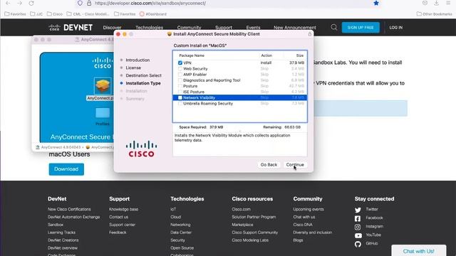456x256 pixels.
Task: Open the Knowledge base footer link
Action: (x=123, y=209)
